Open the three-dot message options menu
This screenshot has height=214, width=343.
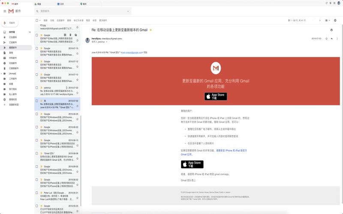pyautogui.click(x=337, y=39)
